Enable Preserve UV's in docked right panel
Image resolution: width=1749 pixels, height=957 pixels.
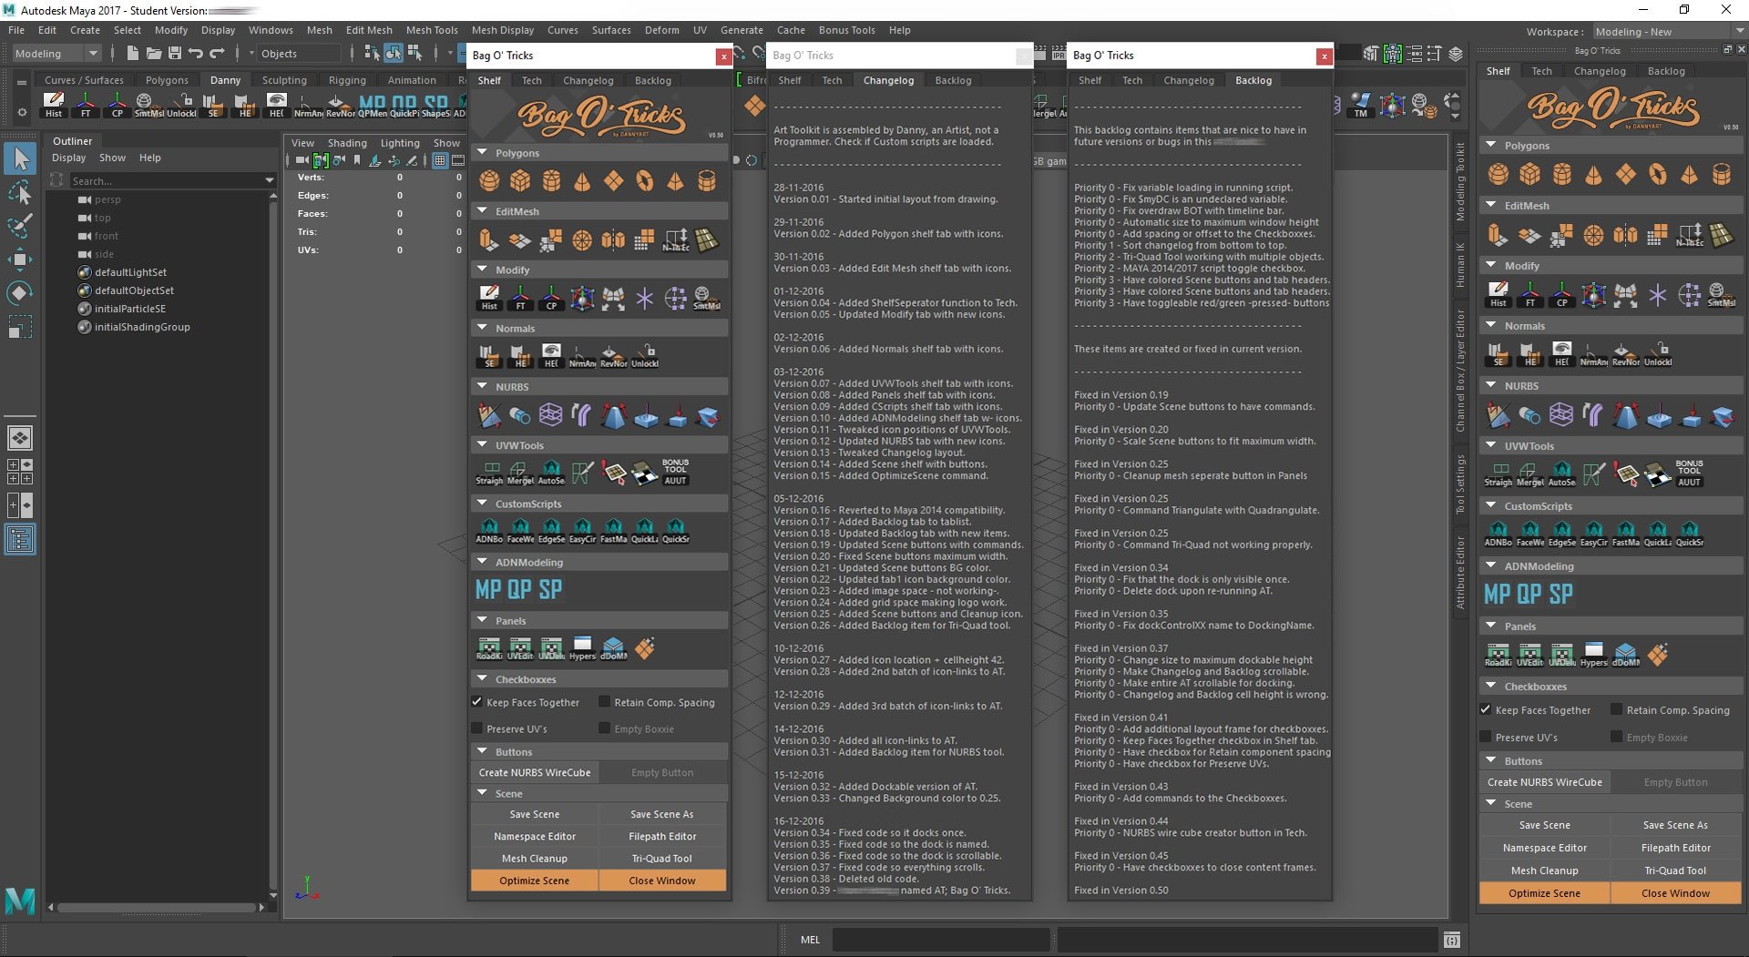click(1486, 737)
